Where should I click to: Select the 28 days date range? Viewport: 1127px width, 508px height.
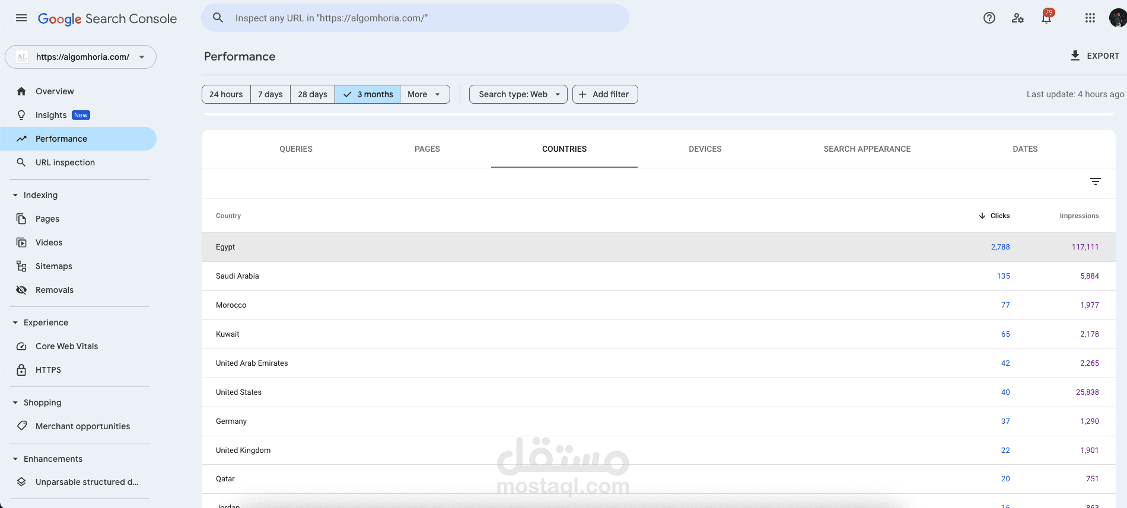(x=313, y=94)
